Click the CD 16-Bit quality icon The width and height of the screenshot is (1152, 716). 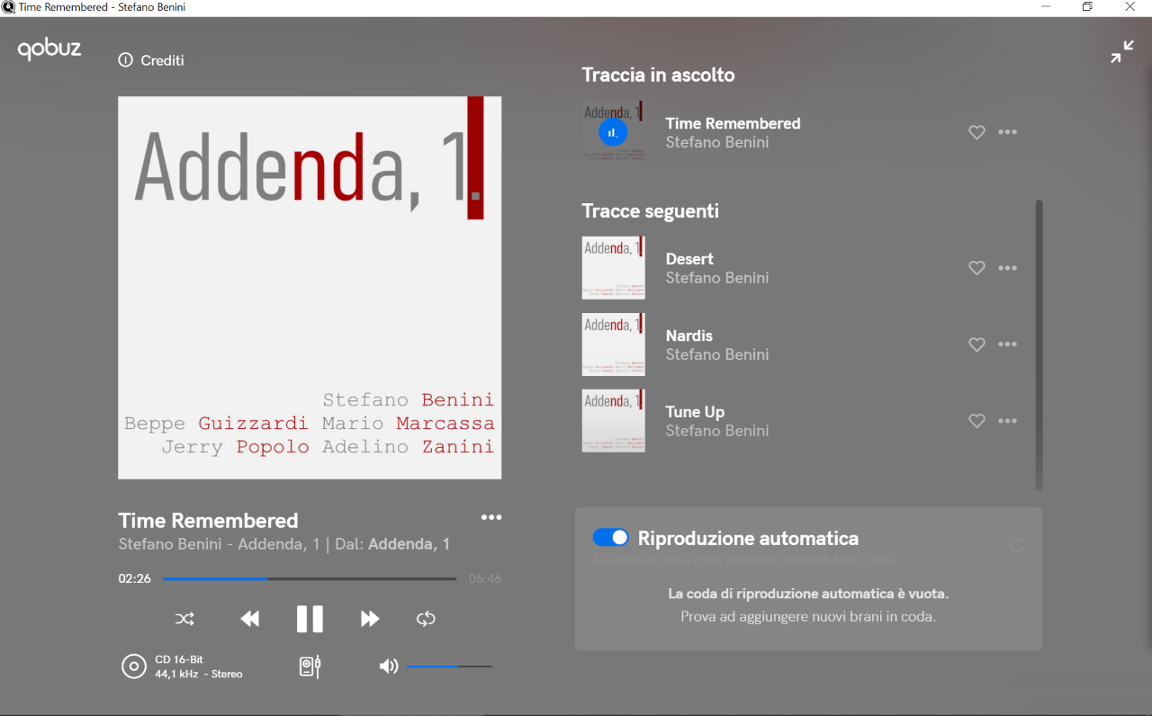click(134, 667)
